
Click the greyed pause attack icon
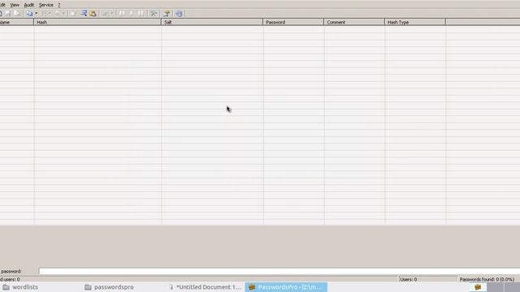point(141,14)
